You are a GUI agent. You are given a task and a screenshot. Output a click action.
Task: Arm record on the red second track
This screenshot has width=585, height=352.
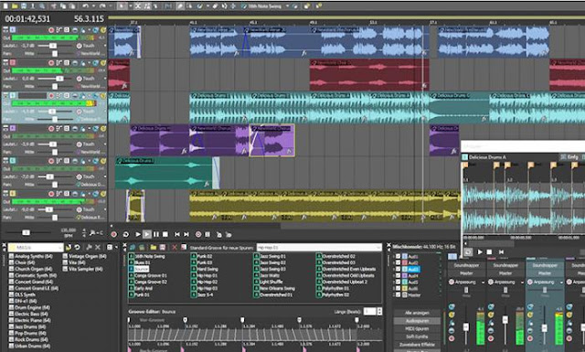tap(51, 63)
